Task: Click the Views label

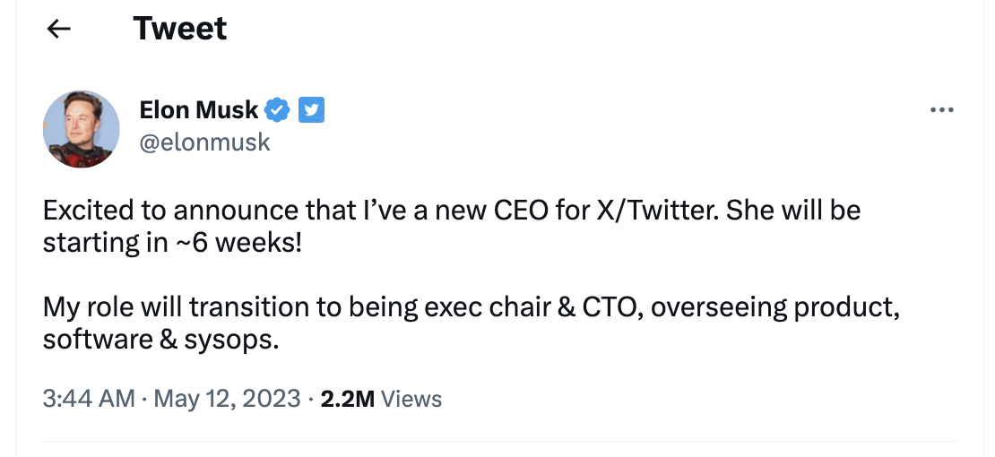Action: [x=411, y=398]
